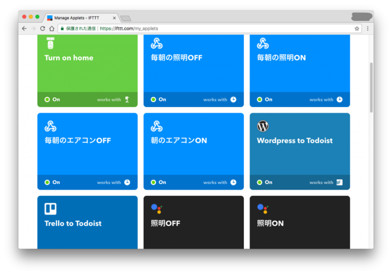Click 保護された通信 secure label
392x275 pixels.
point(81,28)
